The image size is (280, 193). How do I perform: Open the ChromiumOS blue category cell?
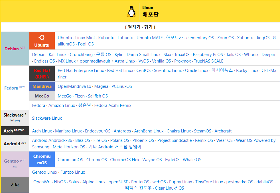[42, 159]
